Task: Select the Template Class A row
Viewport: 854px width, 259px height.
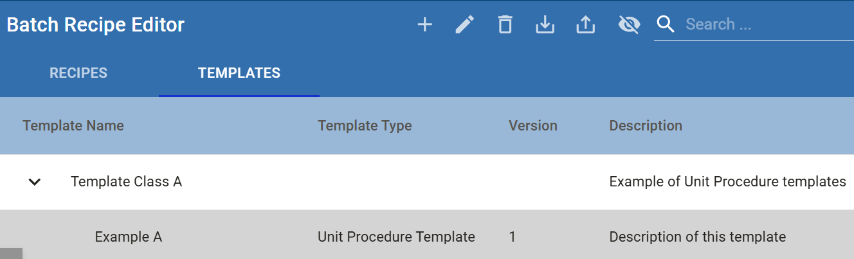Action: click(x=427, y=182)
